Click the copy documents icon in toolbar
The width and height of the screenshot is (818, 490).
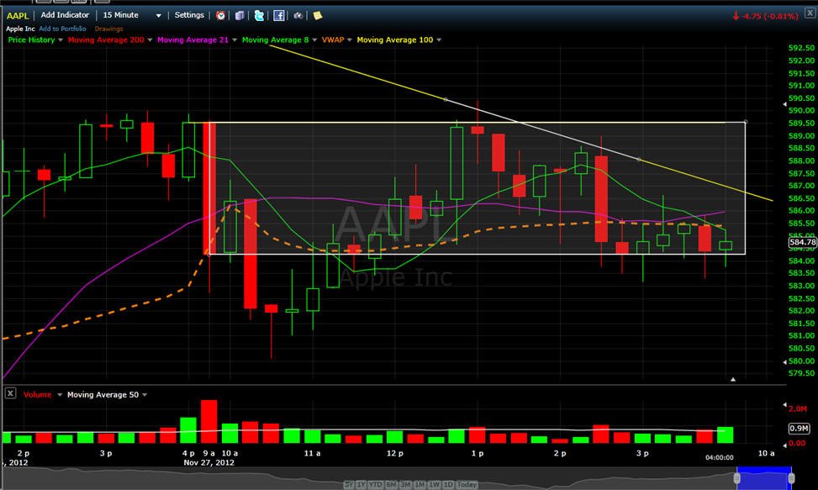click(240, 16)
